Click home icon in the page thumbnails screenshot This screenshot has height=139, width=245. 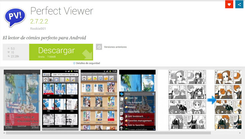(46, 80)
